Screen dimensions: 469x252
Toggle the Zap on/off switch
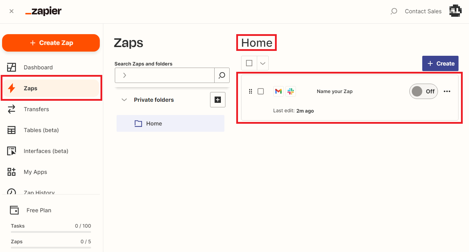424,91
